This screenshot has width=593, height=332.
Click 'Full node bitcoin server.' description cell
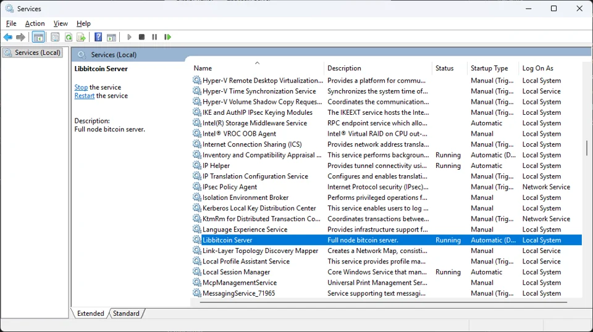[x=363, y=240]
